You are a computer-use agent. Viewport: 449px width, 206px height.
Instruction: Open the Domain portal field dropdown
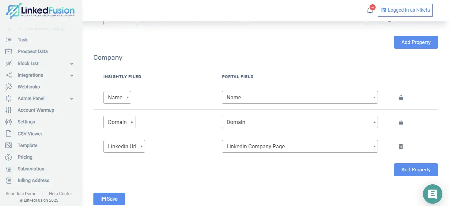pos(300,122)
